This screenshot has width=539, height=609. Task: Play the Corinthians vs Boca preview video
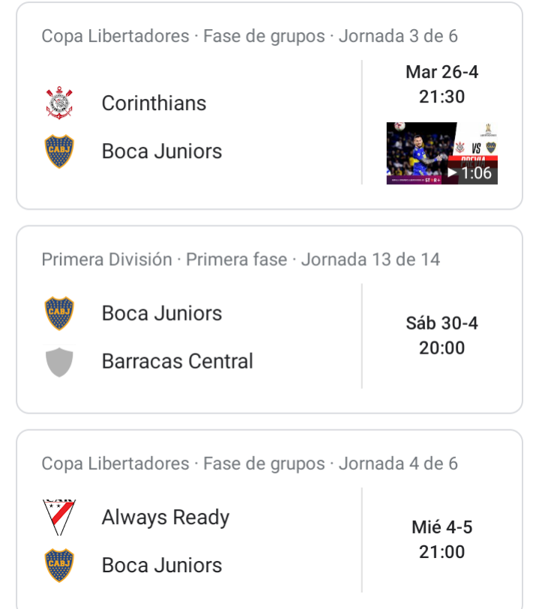click(x=442, y=153)
